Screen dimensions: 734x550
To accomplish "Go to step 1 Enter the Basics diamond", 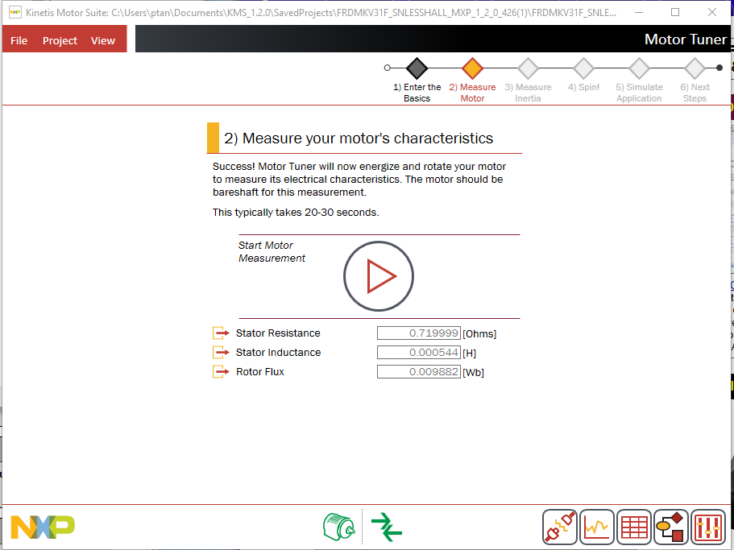I will 417,68.
